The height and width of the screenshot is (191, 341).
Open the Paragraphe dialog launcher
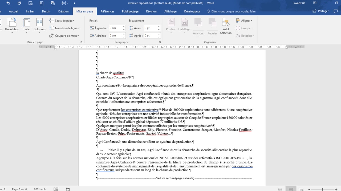(x=160, y=42)
